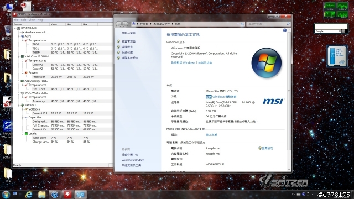Click the Intel CPU desktop gadget
Viewport: 354px width, 199px height.
[x=337, y=56]
